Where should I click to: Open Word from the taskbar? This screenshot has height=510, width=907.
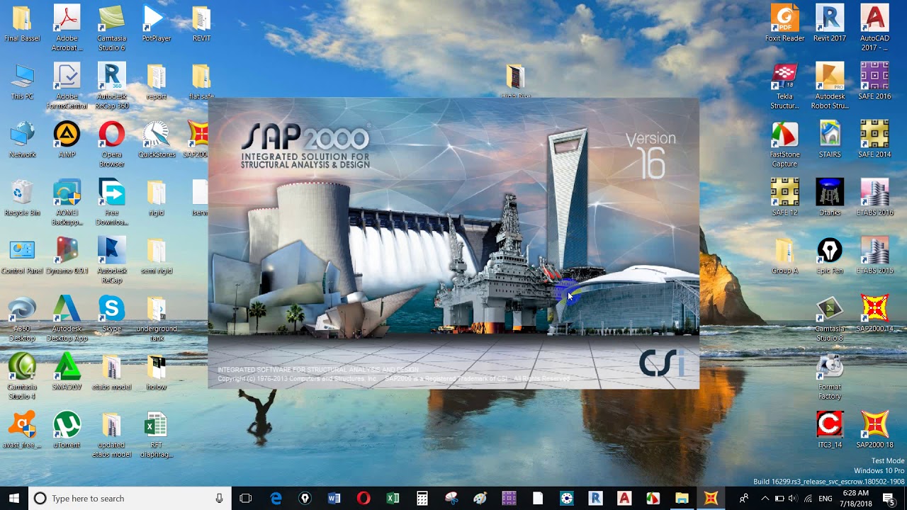(334, 499)
